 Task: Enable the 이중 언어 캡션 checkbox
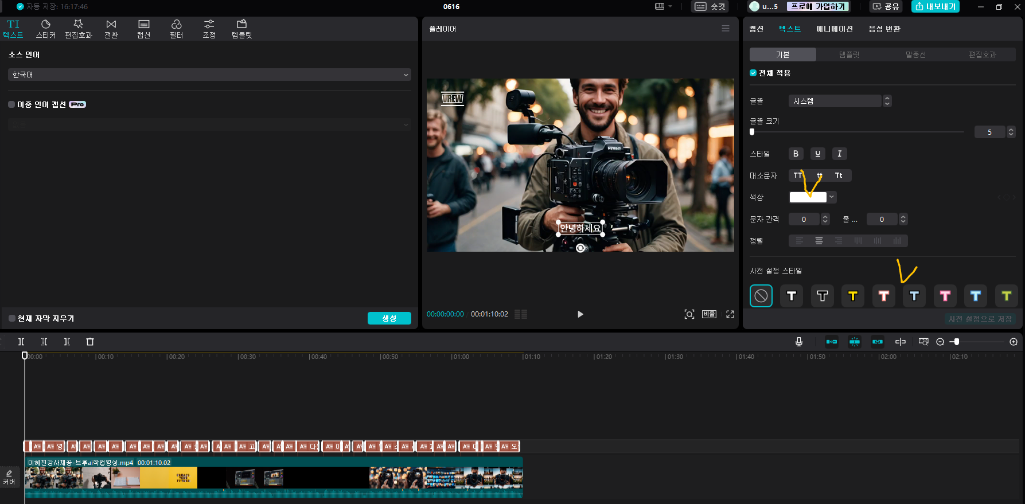[x=11, y=104]
